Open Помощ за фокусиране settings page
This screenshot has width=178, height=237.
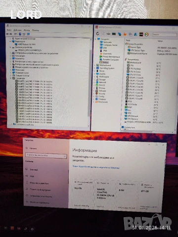tap(40, 190)
